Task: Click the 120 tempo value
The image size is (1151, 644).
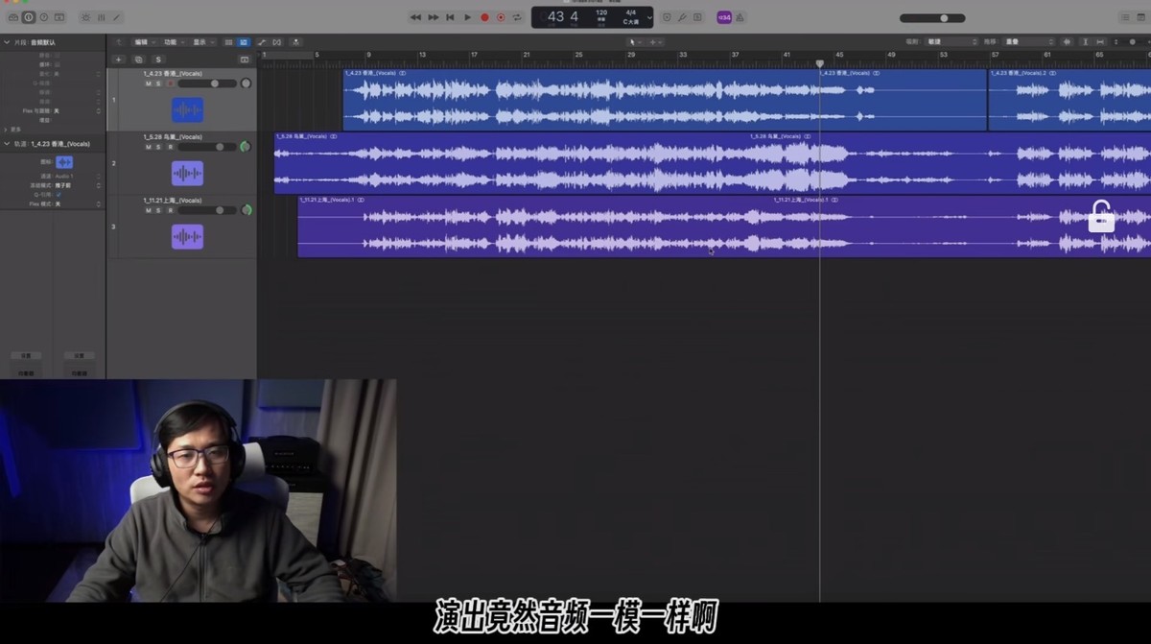Action: pos(601,12)
